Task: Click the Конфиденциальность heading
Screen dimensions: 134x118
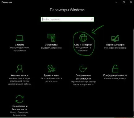Action: click(x=115, y=75)
